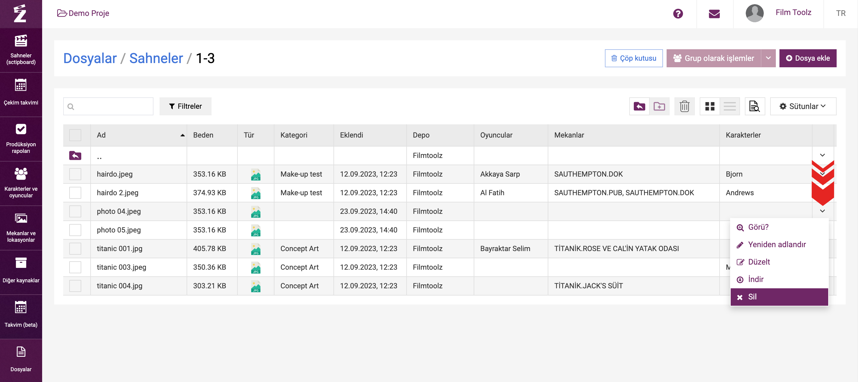Click the document search toolbar icon
Screen dimensions: 858x382
pyautogui.click(x=754, y=106)
